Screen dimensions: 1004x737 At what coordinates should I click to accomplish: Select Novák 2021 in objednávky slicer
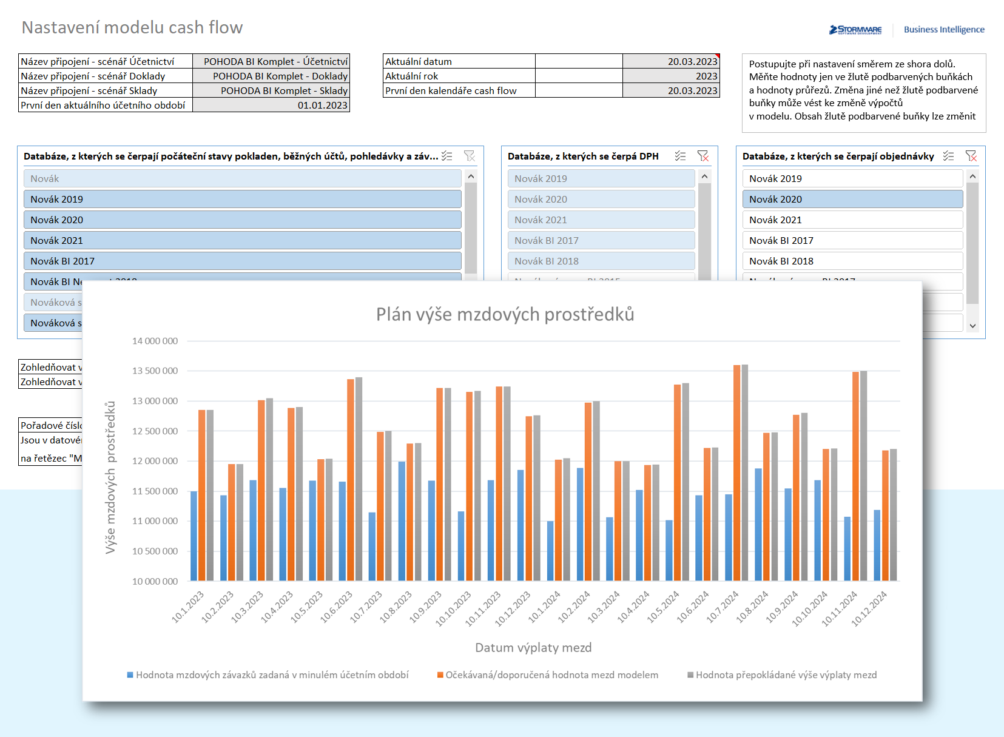pyautogui.click(x=852, y=220)
